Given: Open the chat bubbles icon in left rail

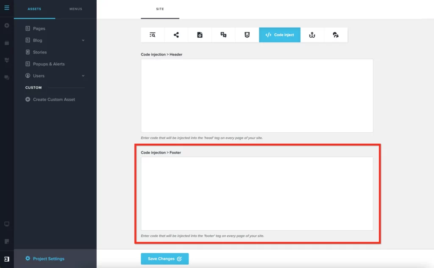Looking at the screenshot, I should [7, 78].
